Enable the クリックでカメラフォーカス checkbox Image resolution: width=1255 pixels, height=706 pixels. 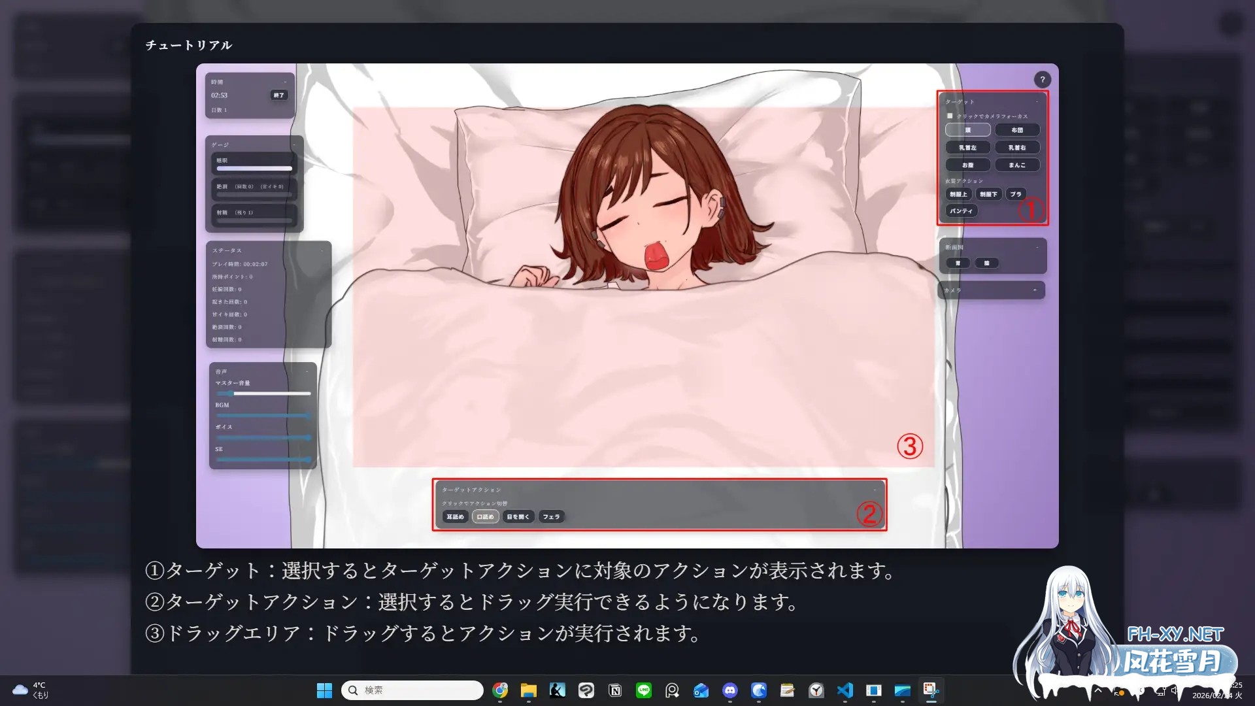tap(949, 116)
